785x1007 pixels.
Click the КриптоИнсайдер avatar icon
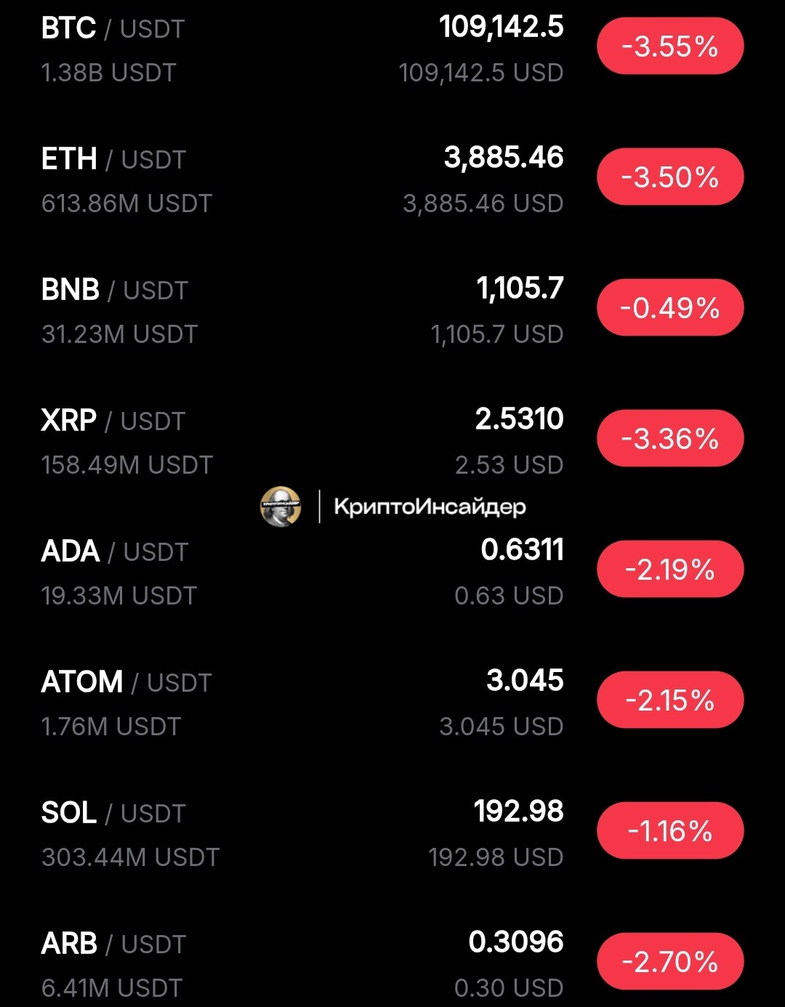(281, 506)
